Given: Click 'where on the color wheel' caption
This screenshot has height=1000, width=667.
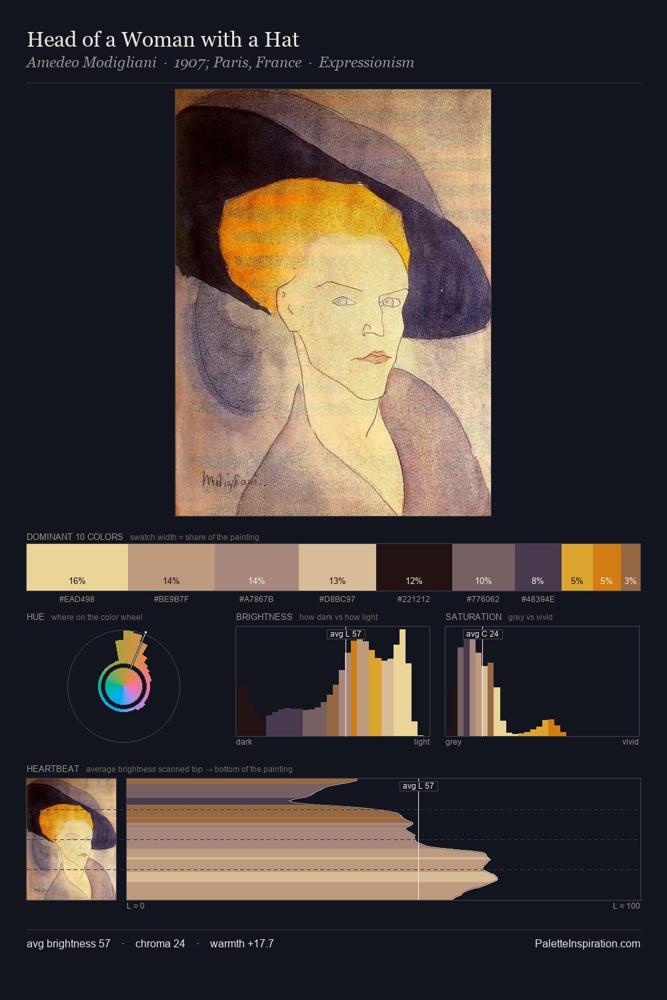Looking at the screenshot, I should pos(97,617).
